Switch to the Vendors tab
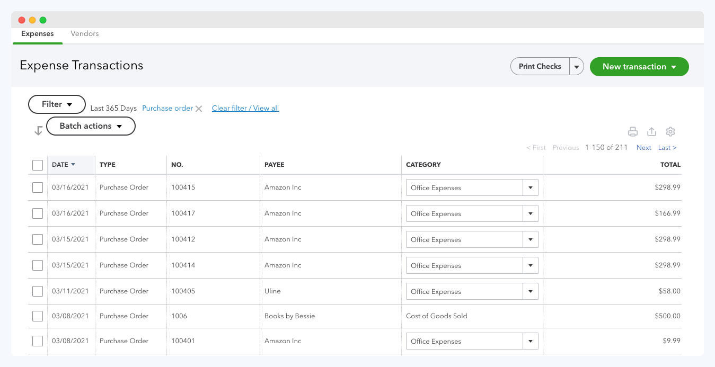Image resolution: width=715 pixels, height=367 pixels. [84, 33]
